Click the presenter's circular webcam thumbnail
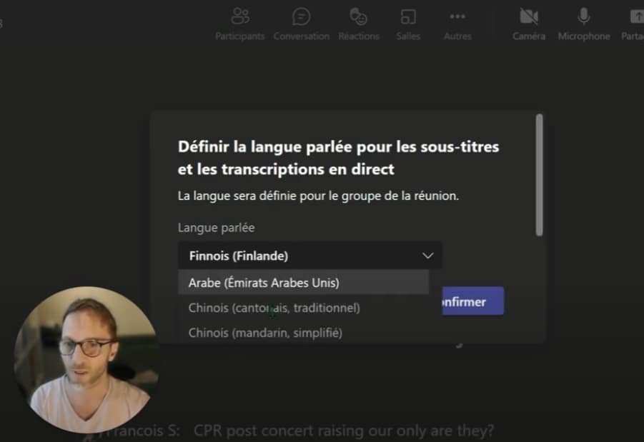The width and height of the screenshot is (644, 442). (x=86, y=359)
